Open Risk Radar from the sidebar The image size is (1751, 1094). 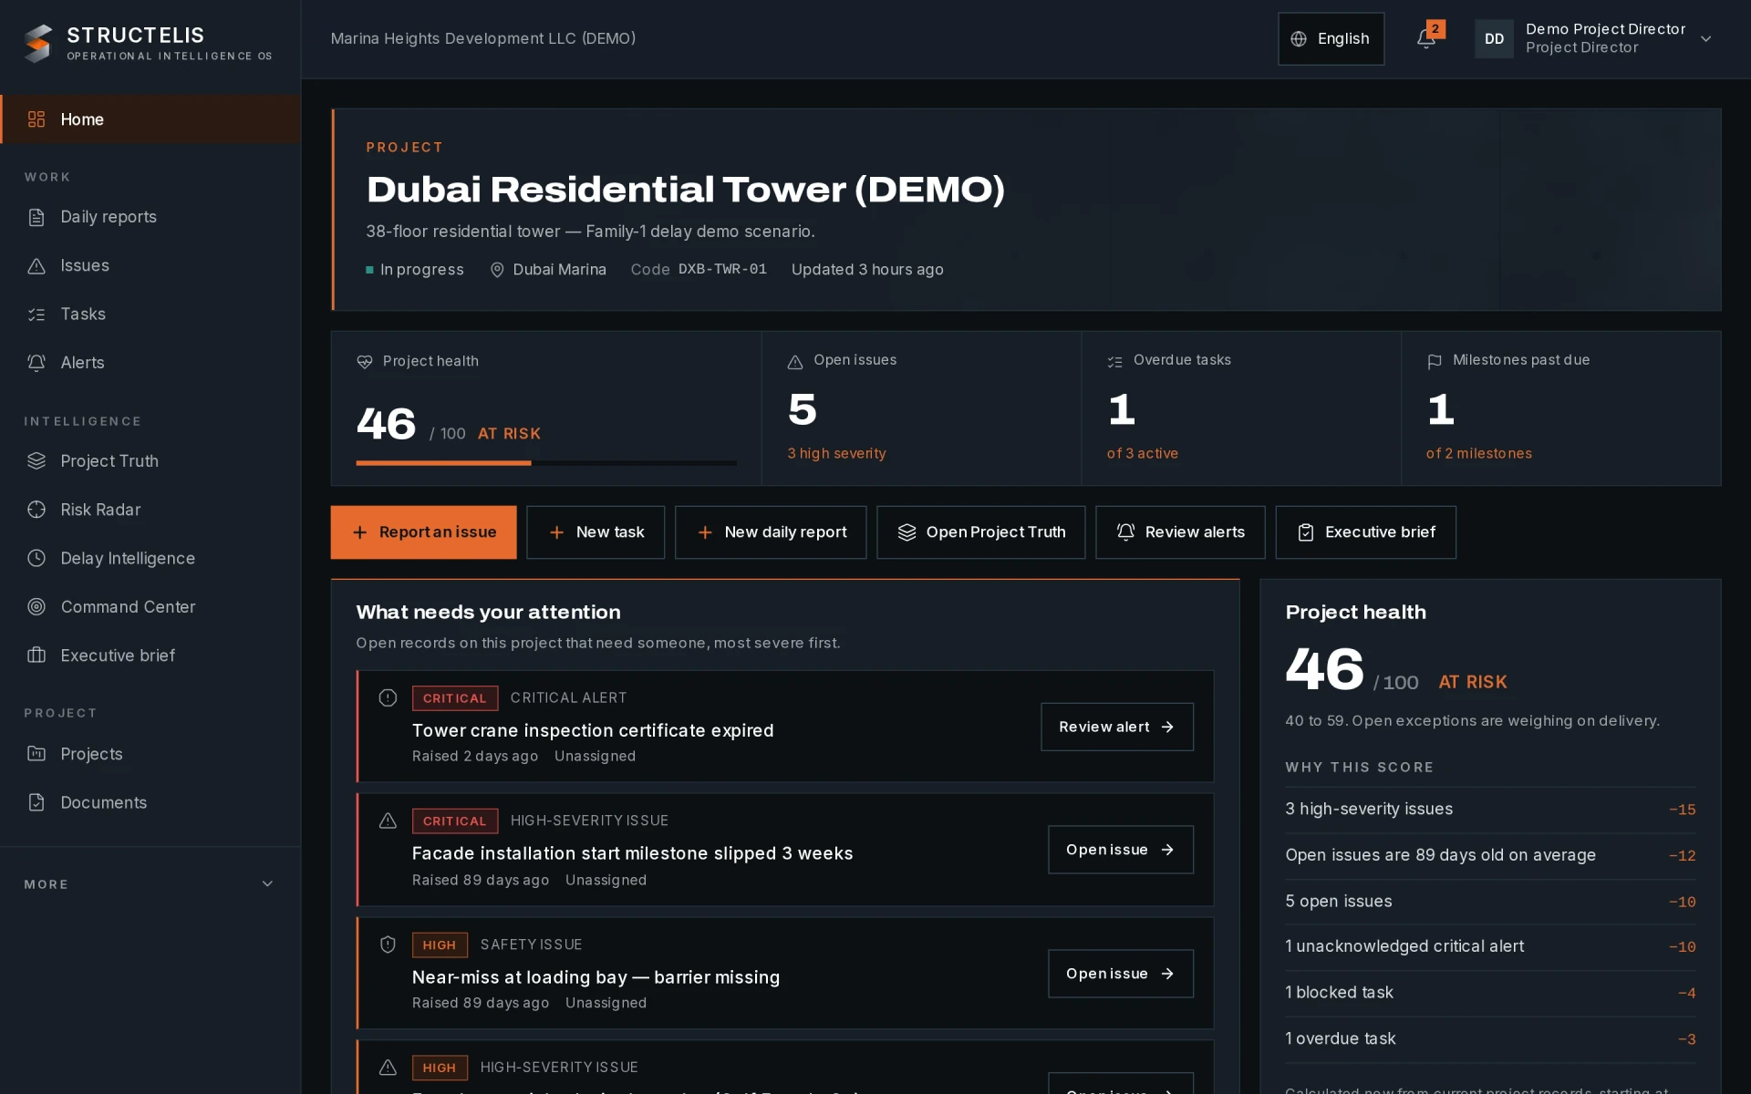point(150,510)
